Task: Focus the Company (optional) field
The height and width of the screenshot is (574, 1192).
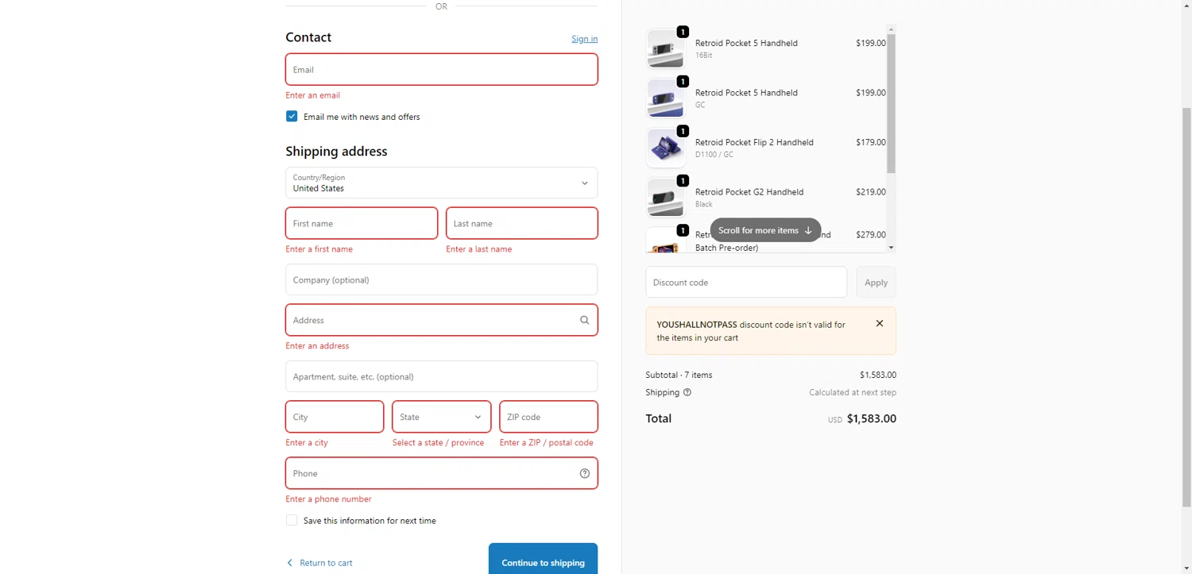Action: coord(441,279)
